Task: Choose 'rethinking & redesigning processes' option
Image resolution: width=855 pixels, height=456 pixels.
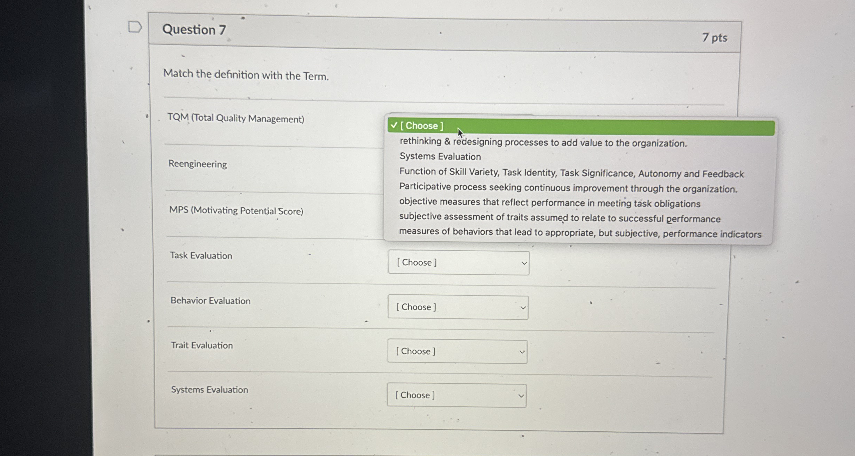Action: pyautogui.click(x=543, y=142)
